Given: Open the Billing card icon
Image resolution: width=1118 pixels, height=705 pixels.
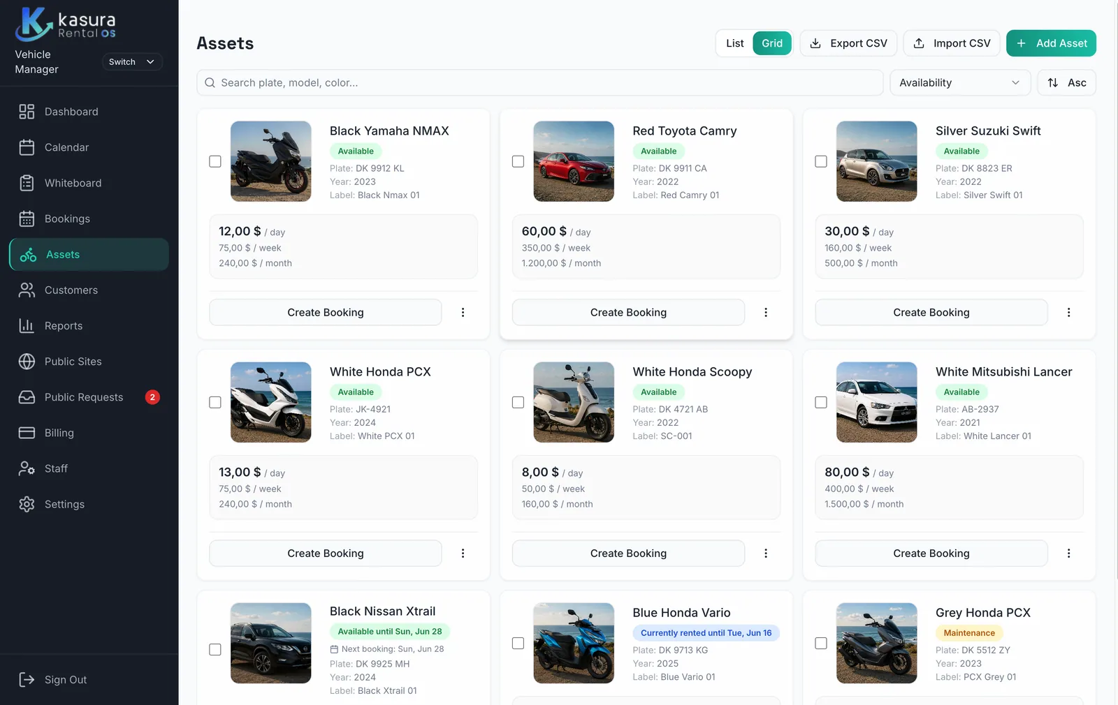Looking at the screenshot, I should [x=27, y=433].
